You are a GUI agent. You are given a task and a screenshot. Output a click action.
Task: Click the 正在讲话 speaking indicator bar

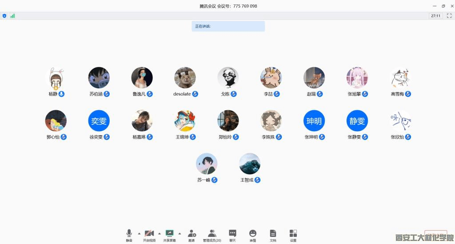coord(228,26)
